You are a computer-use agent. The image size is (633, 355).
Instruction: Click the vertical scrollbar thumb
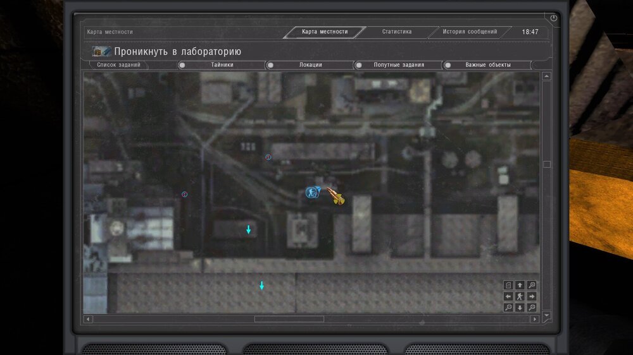(547, 164)
